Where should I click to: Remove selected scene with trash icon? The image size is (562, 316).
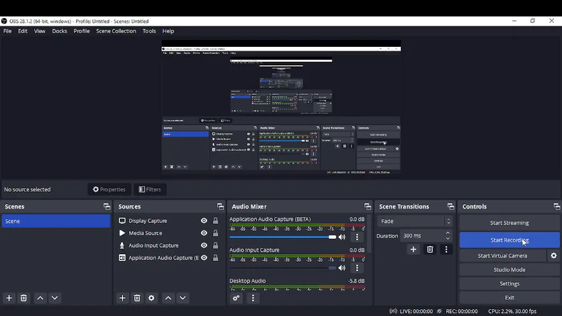pyautogui.click(x=24, y=298)
